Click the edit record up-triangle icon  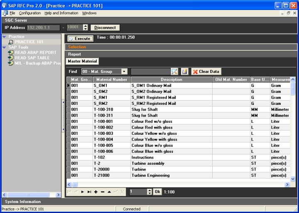click(109, 192)
